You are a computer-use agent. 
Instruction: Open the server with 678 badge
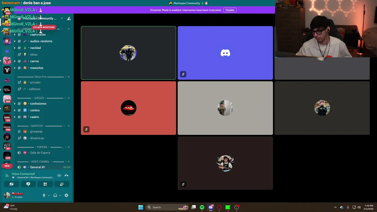pyautogui.click(x=7, y=155)
